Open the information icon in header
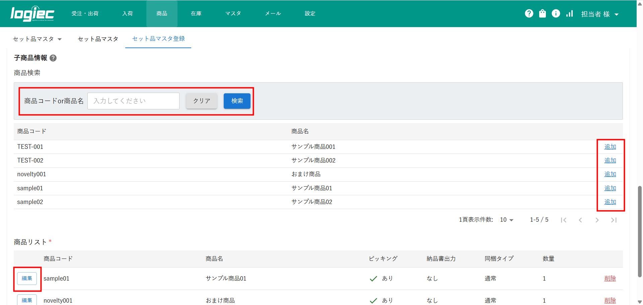Screen dimensions: 643x305 pos(556,13)
